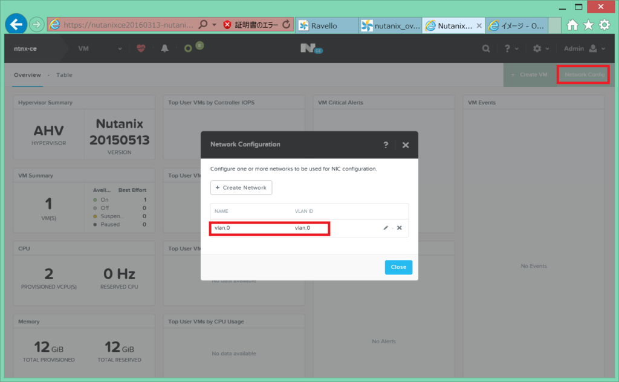Open a new blank browser tab
619x382 pixels.
[x=555, y=25]
